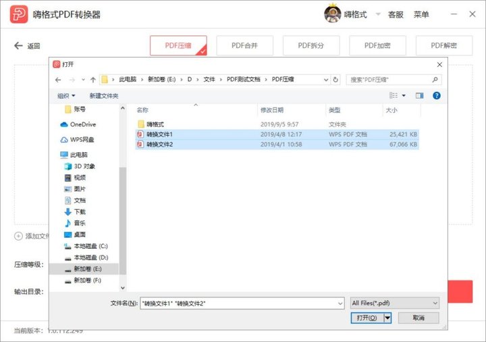The width and height of the screenshot is (486, 342).
Task: Open the 组织 organize menu
Action: pos(66,96)
